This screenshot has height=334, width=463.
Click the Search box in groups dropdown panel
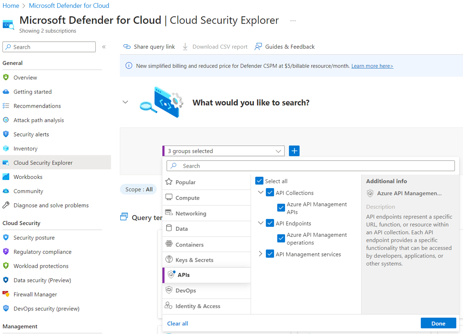311,166
